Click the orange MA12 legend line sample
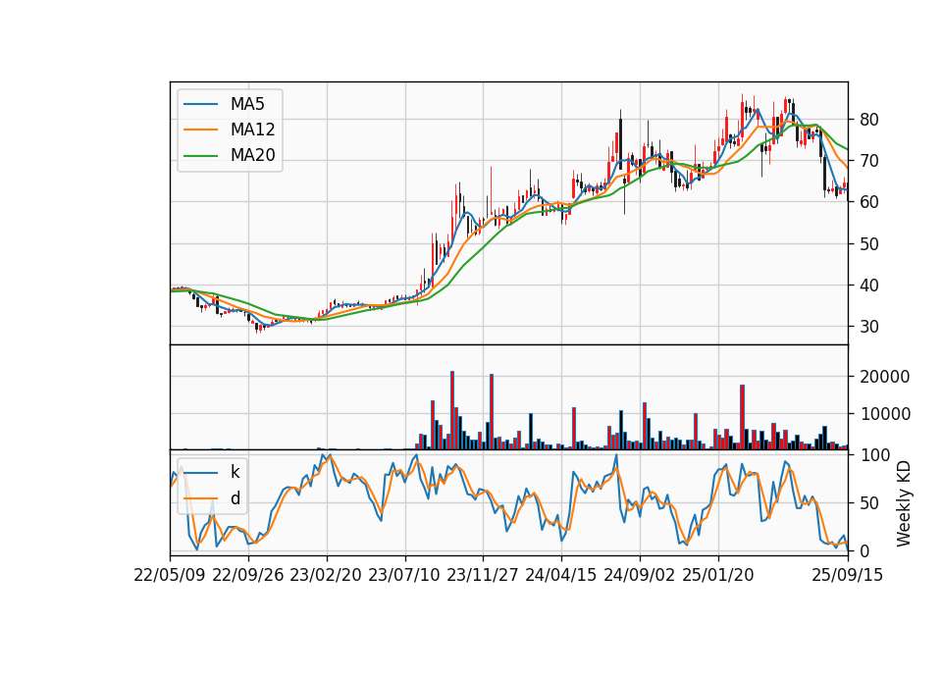This screenshot has height=677, width=942. [200, 130]
